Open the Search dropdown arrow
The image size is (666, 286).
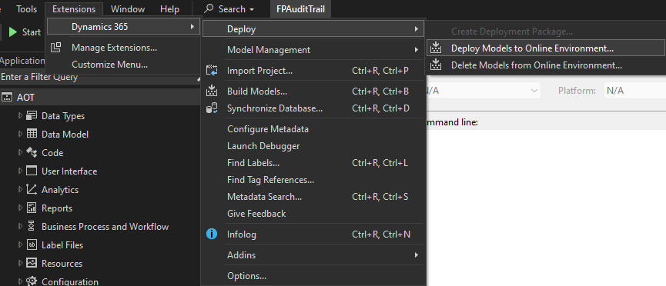(252, 9)
